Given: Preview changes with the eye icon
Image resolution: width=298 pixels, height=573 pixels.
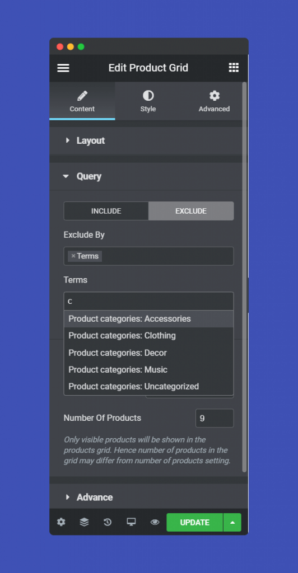Looking at the screenshot, I should click(x=155, y=522).
